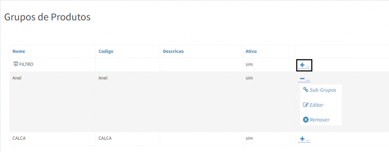The height and width of the screenshot is (152, 389).
Task: Expand the actions for the CALCA row
Action: click(x=304, y=139)
